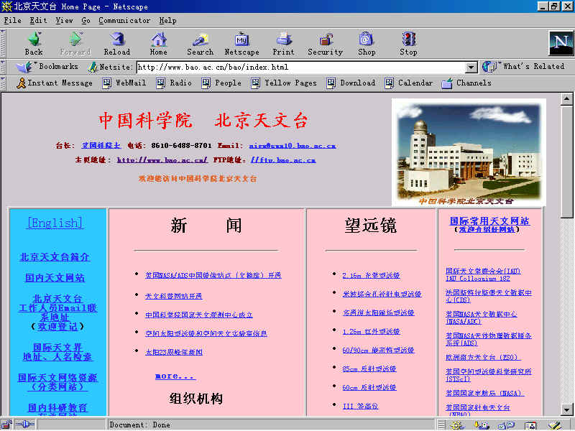Image resolution: width=575 pixels, height=431 pixels.
Task: Open Newsgroups from the component bar
Action: click(x=507, y=425)
